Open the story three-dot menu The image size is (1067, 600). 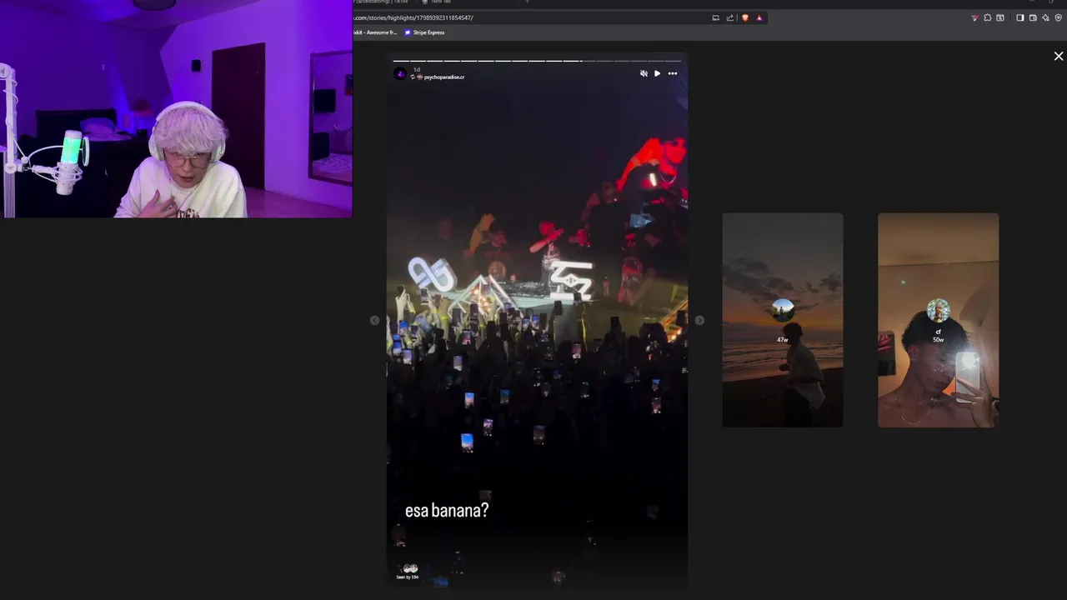pyautogui.click(x=672, y=73)
